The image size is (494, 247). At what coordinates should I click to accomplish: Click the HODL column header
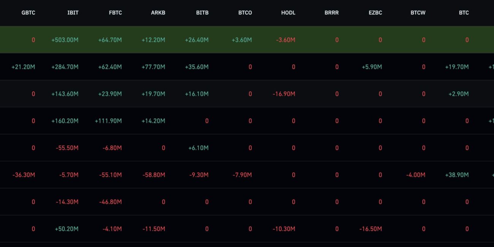click(x=288, y=13)
